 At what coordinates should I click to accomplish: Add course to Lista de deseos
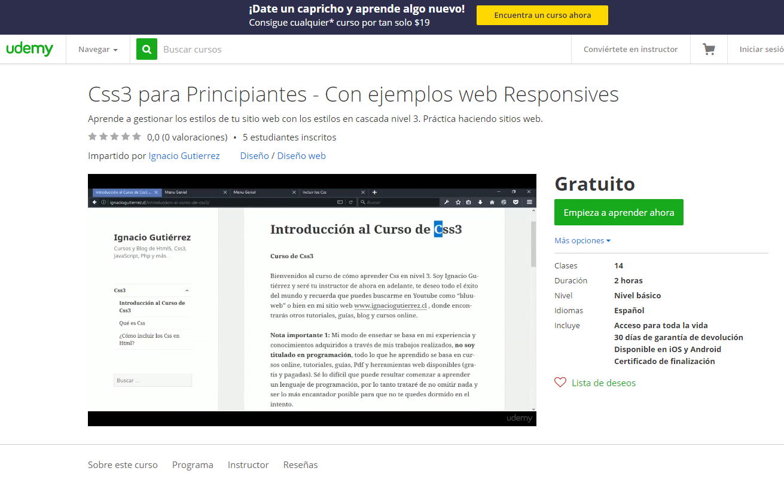pos(603,383)
